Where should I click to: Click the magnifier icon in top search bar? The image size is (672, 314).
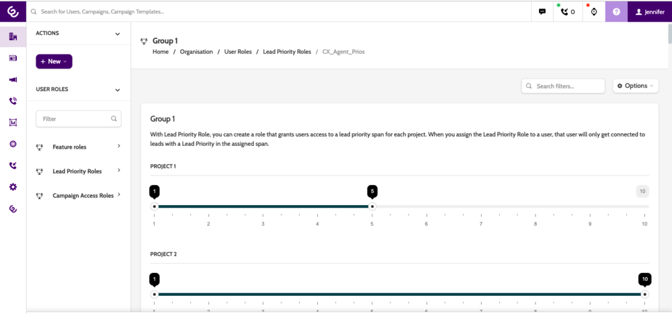[x=34, y=12]
